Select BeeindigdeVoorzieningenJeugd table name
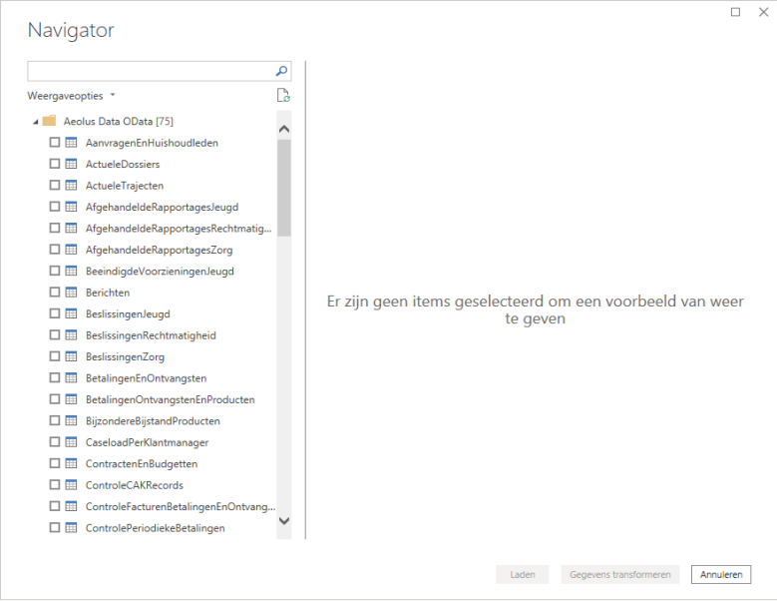 point(160,272)
